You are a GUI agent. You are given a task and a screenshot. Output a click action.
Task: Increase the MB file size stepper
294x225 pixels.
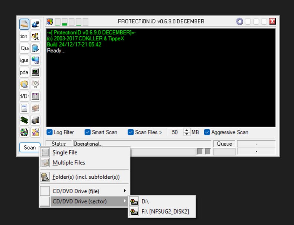coord(187,130)
